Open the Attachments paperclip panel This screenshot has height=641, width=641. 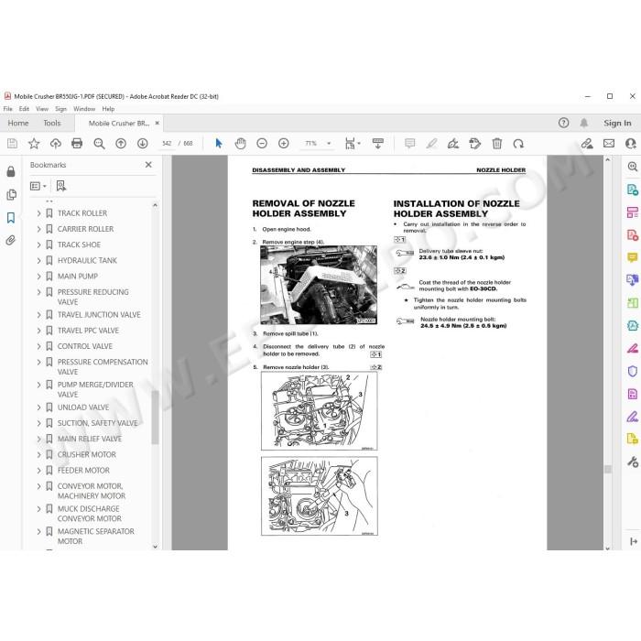pyautogui.click(x=11, y=240)
